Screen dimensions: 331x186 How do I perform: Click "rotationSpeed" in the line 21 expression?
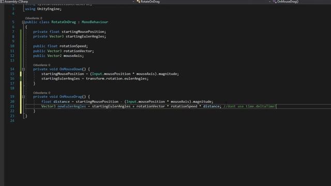(184, 106)
